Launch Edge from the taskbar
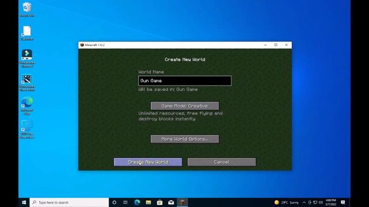 [x=137, y=202]
